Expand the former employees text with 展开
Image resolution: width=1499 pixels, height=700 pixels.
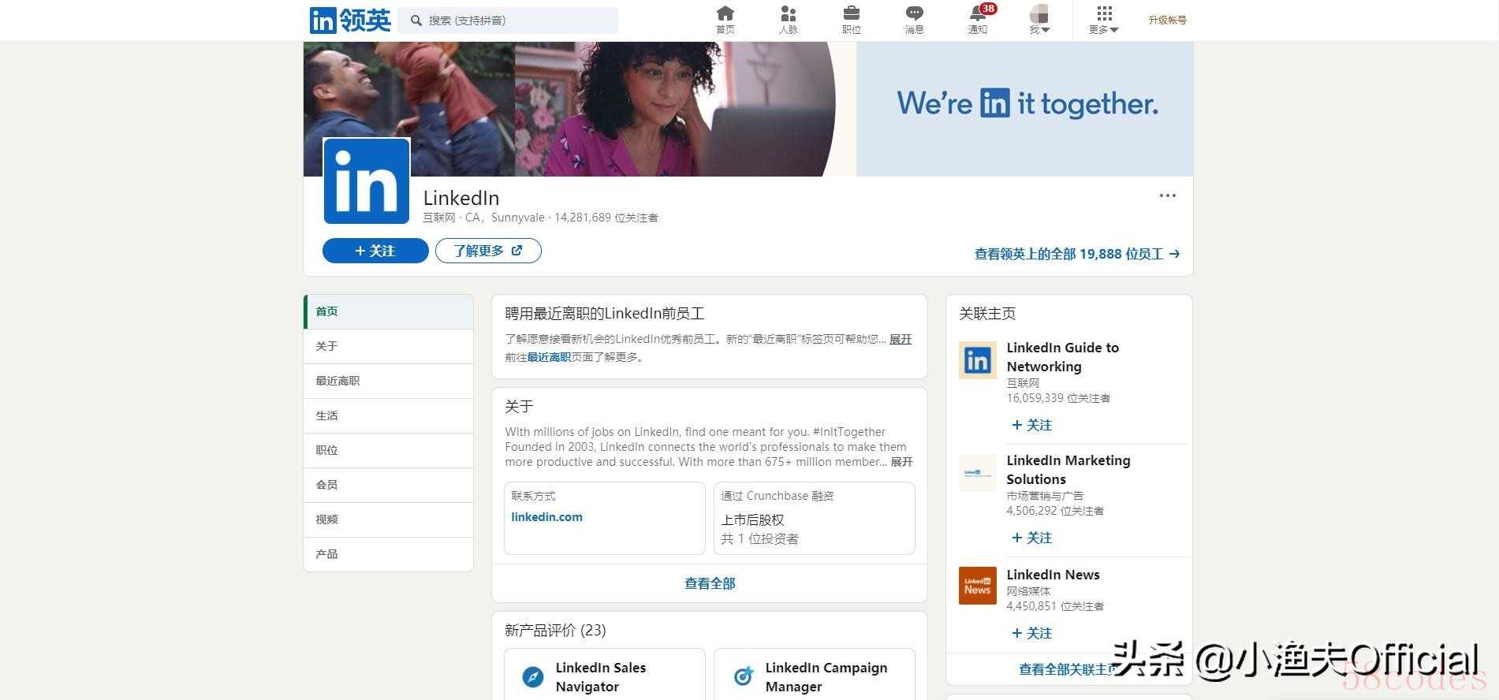point(901,339)
